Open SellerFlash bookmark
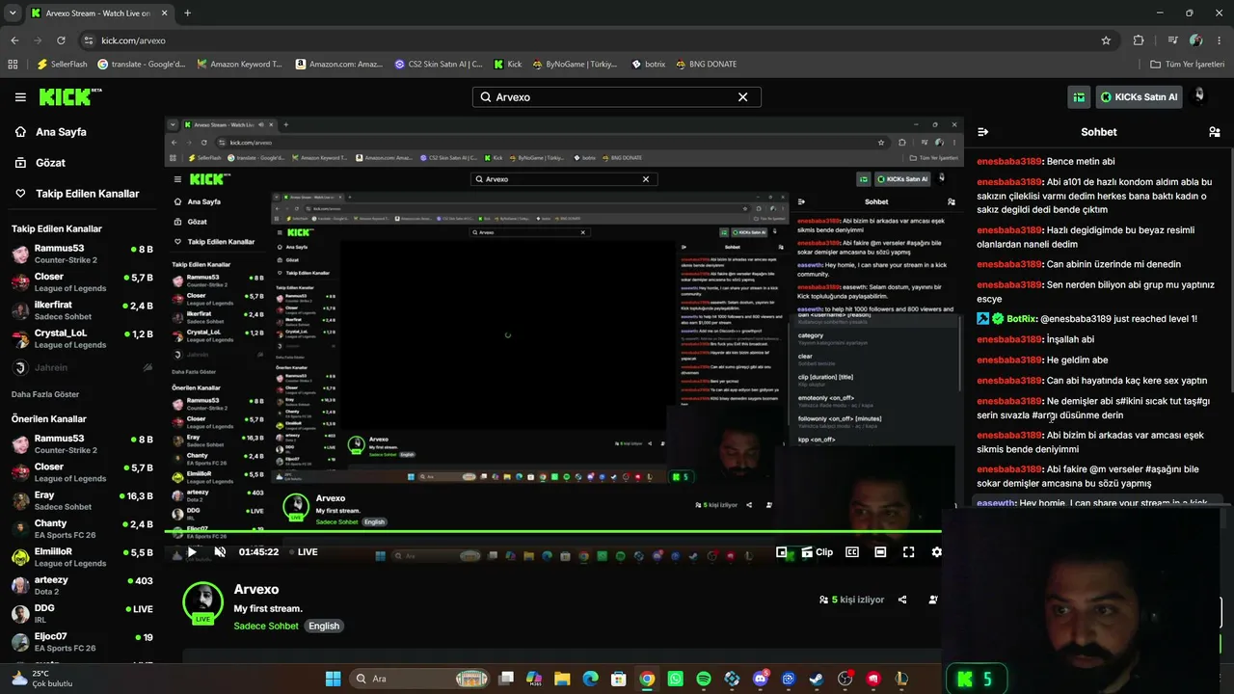The image size is (1234, 694). (63, 65)
